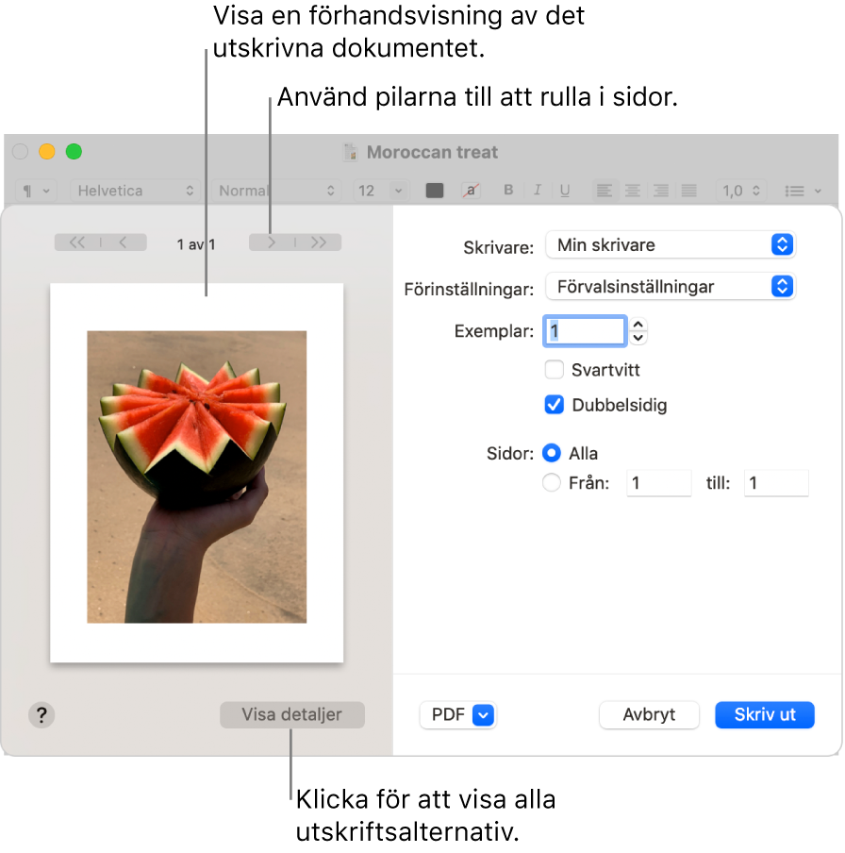The width and height of the screenshot is (845, 853).
Task: Toggle italic formatting in the toolbar
Action: click(x=537, y=191)
